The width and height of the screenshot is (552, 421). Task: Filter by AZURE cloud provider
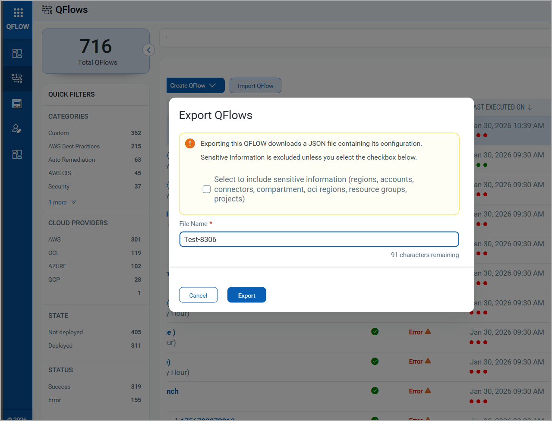click(x=57, y=266)
